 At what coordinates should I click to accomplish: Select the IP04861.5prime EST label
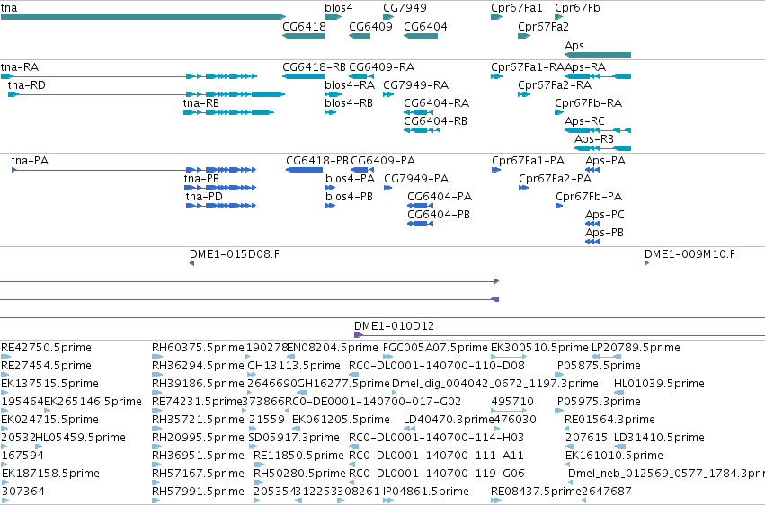tap(426, 492)
